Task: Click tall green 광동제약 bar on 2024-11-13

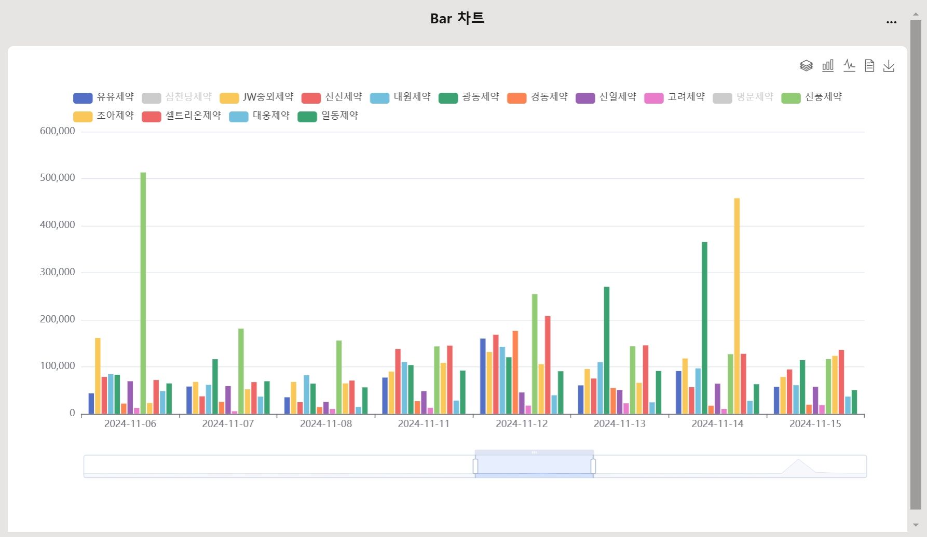Action: (x=607, y=350)
